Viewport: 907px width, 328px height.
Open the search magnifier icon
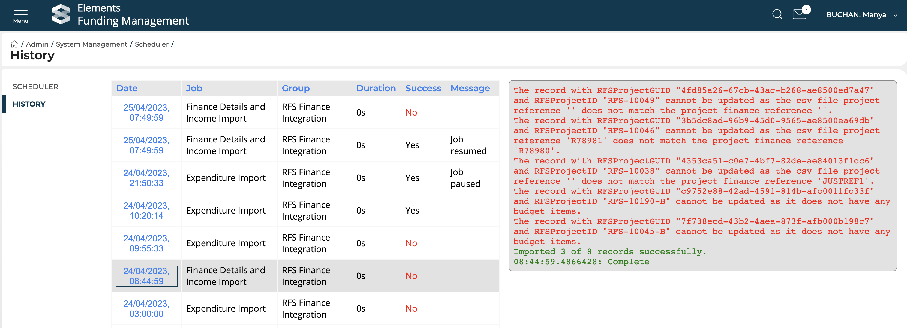[x=777, y=14]
